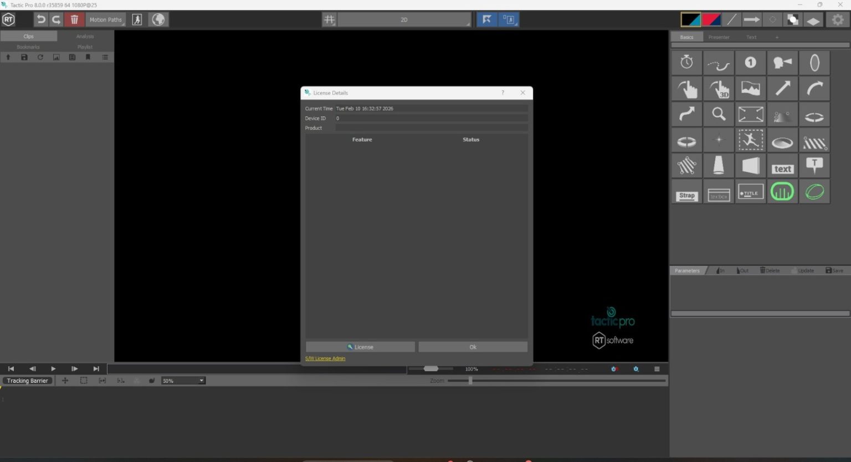This screenshot has width=851, height=462.
Task: Toggle the player tracking figure button
Action: 137,19
